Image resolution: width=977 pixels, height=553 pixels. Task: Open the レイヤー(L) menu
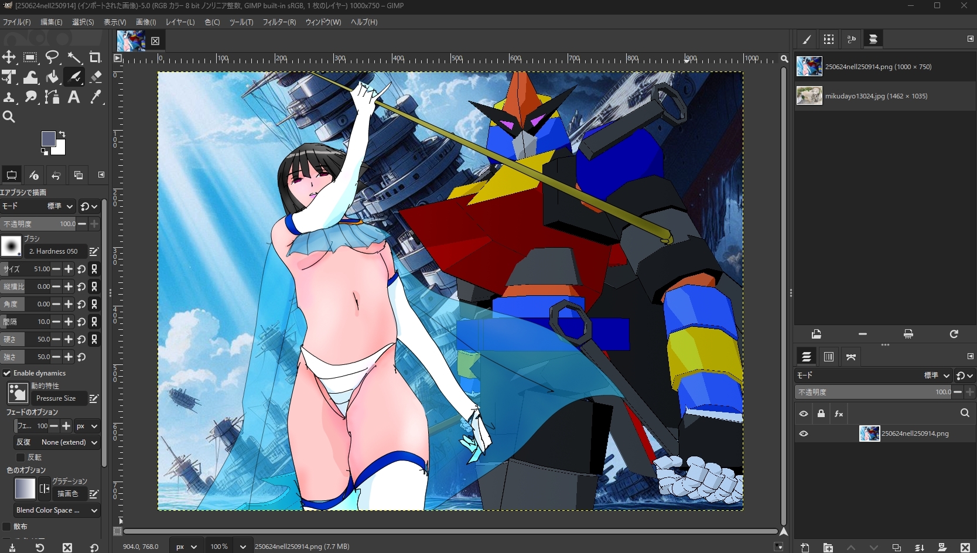(180, 22)
